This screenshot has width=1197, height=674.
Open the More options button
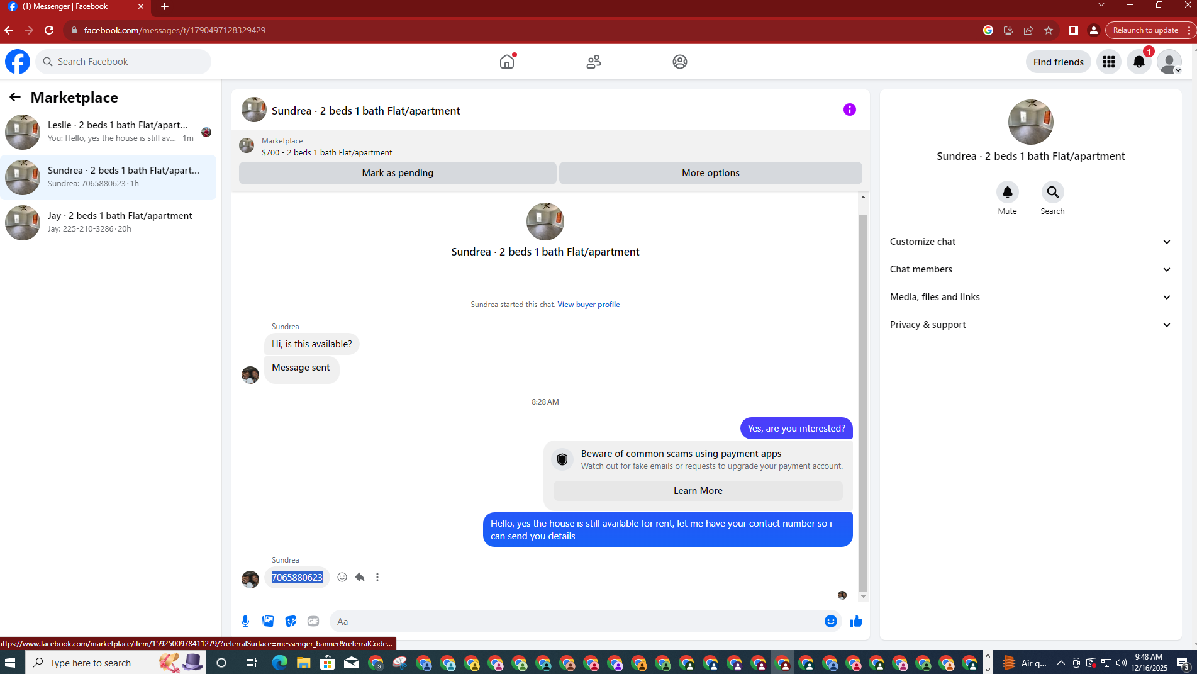(711, 173)
